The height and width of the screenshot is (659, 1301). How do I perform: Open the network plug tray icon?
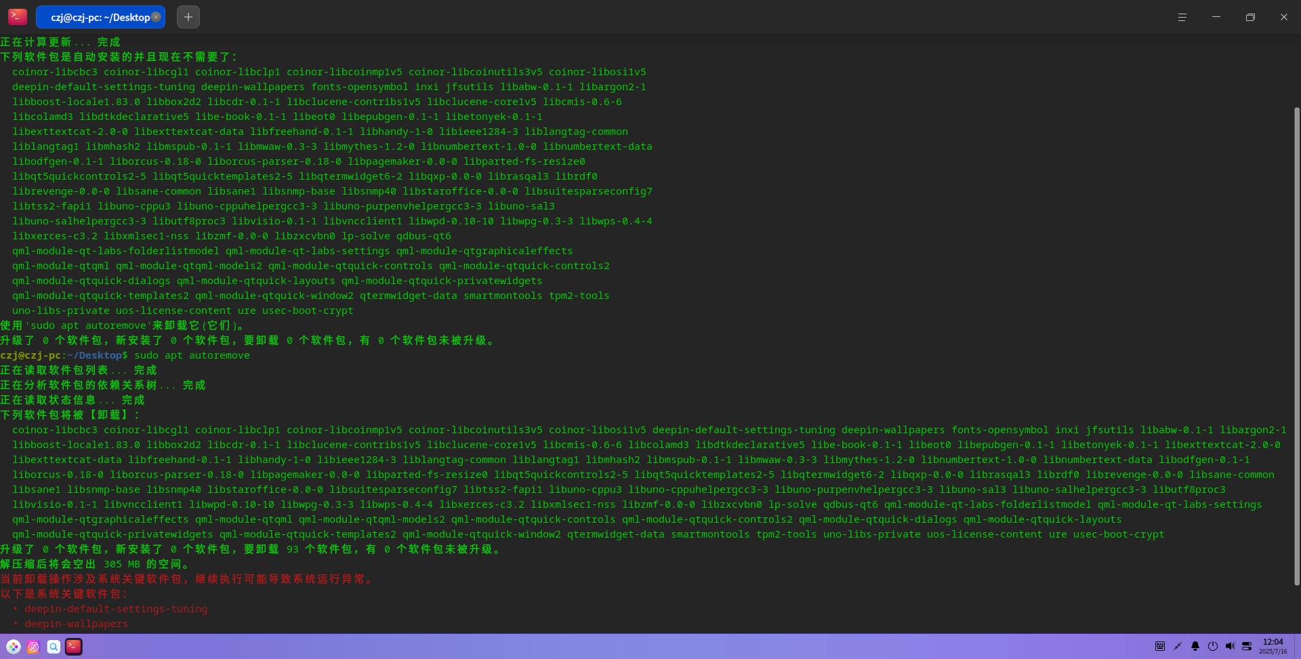(x=1178, y=646)
